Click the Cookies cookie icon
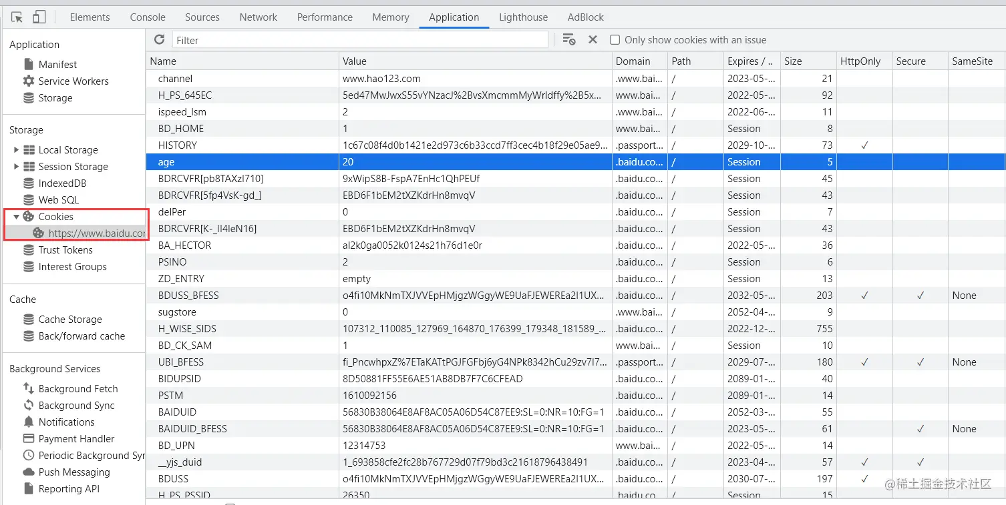This screenshot has width=1006, height=505. click(29, 216)
